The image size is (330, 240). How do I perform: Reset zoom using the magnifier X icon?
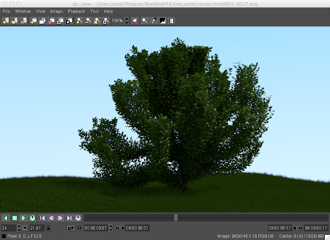pyautogui.click(x=97, y=21)
